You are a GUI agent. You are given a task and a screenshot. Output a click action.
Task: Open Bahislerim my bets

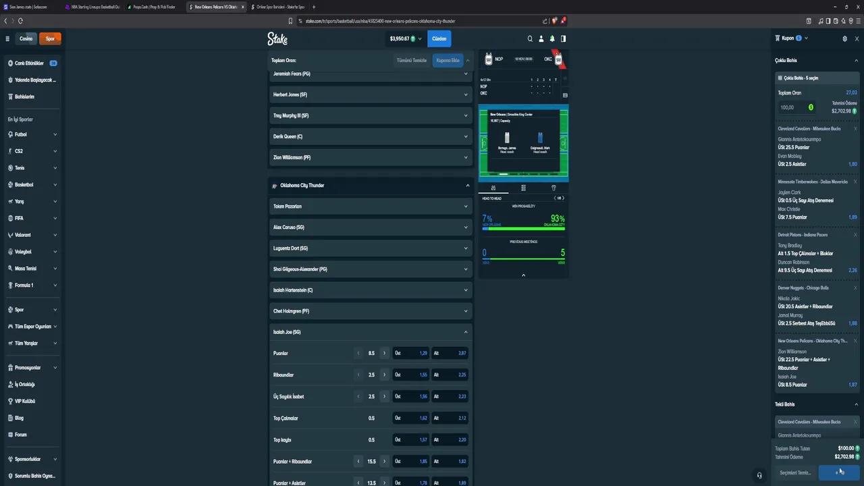32,97
